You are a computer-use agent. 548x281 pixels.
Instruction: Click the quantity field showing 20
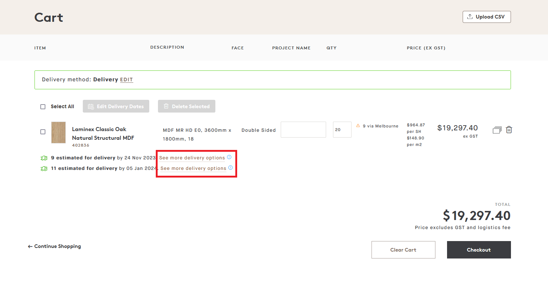[342, 129]
